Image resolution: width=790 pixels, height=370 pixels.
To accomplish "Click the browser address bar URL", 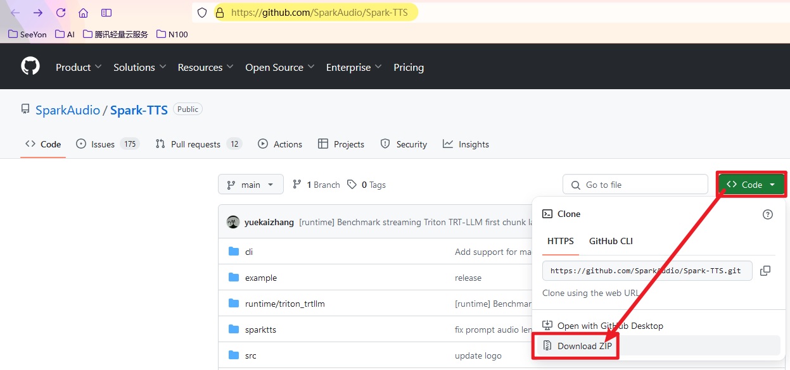I will (319, 13).
